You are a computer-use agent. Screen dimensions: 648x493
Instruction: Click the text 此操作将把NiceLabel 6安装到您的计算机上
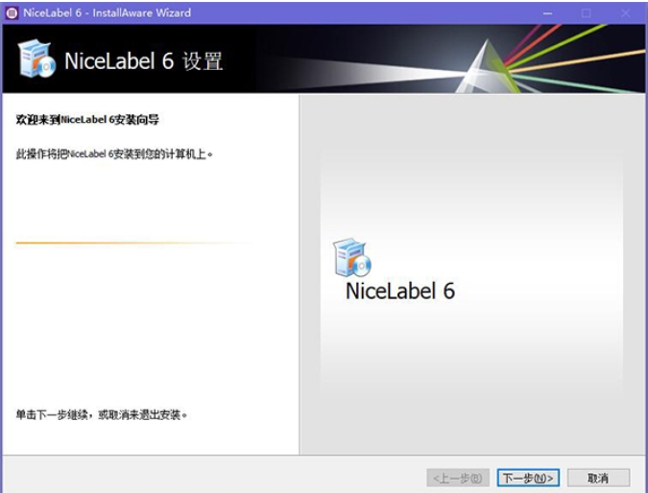click(x=114, y=154)
